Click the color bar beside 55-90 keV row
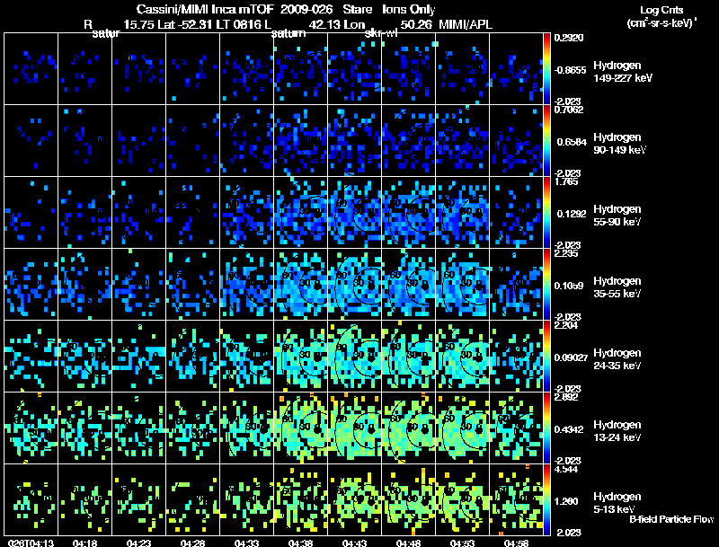This screenshot has width=719, height=547. tap(546, 213)
